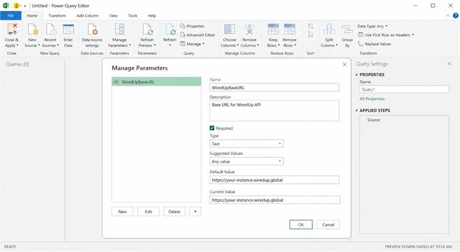Click the Manage Parameters icon

(119, 29)
